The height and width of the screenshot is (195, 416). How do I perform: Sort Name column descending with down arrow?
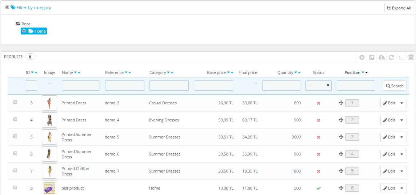[75, 72]
